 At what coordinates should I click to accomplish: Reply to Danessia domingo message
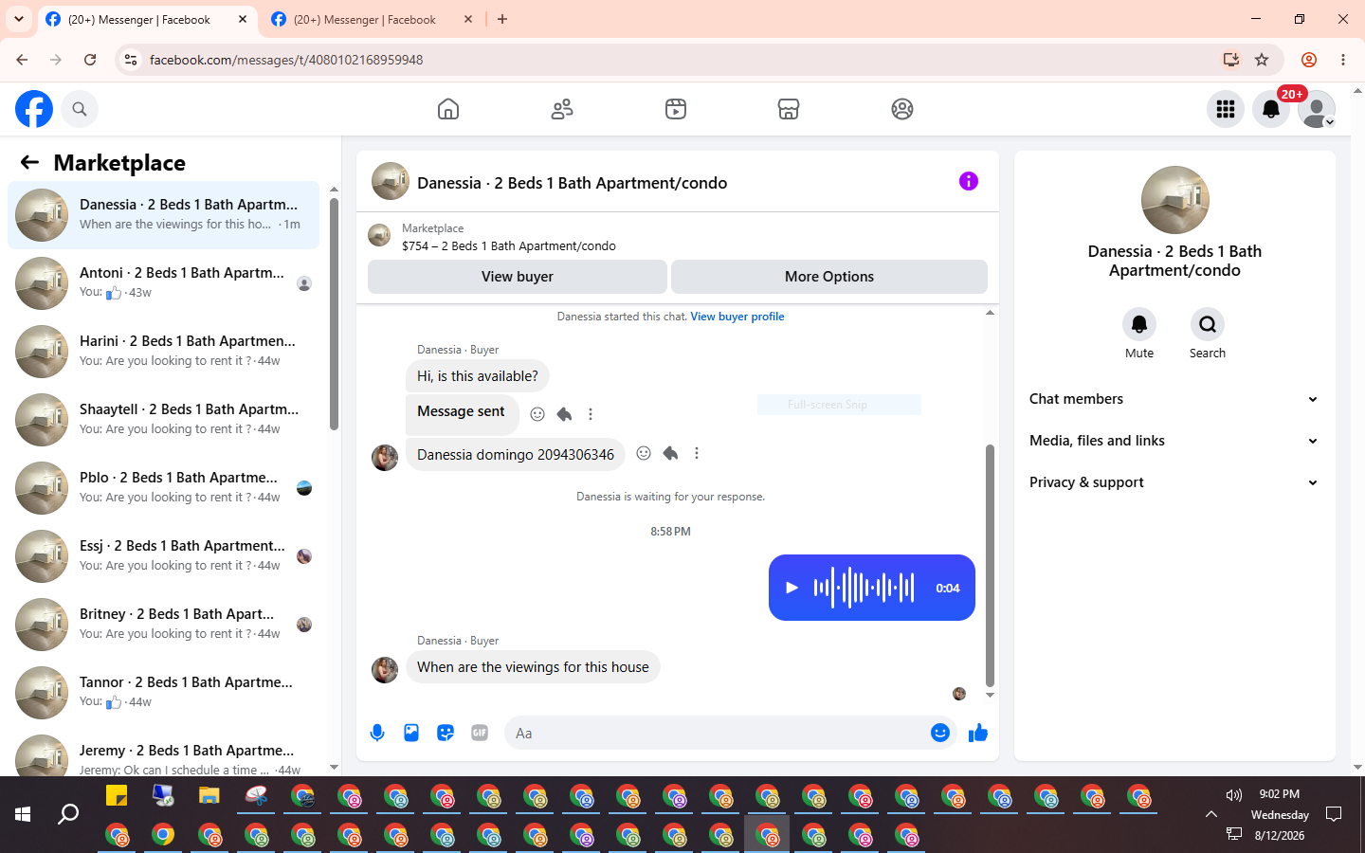(x=670, y=453)
